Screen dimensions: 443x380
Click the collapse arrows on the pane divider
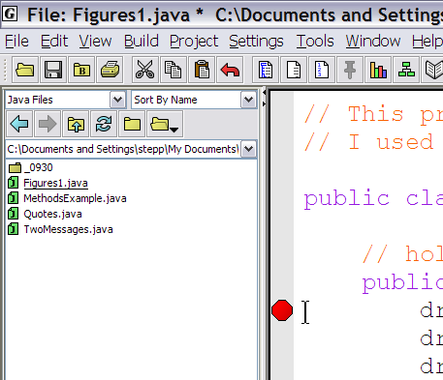click(x=264, y=99)
